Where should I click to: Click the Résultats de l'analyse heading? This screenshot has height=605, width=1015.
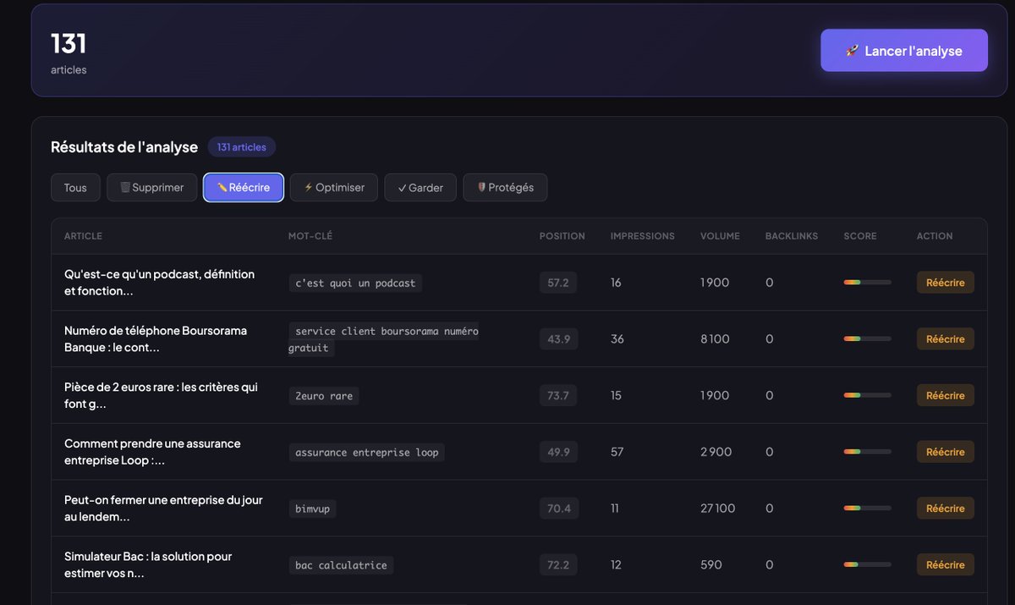[x=124, y=147]
